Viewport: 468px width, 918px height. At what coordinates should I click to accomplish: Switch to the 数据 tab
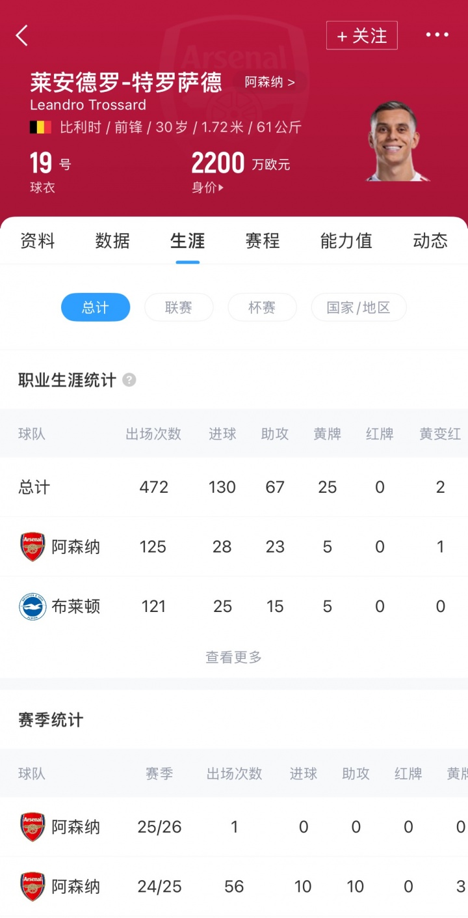[112, 241]
